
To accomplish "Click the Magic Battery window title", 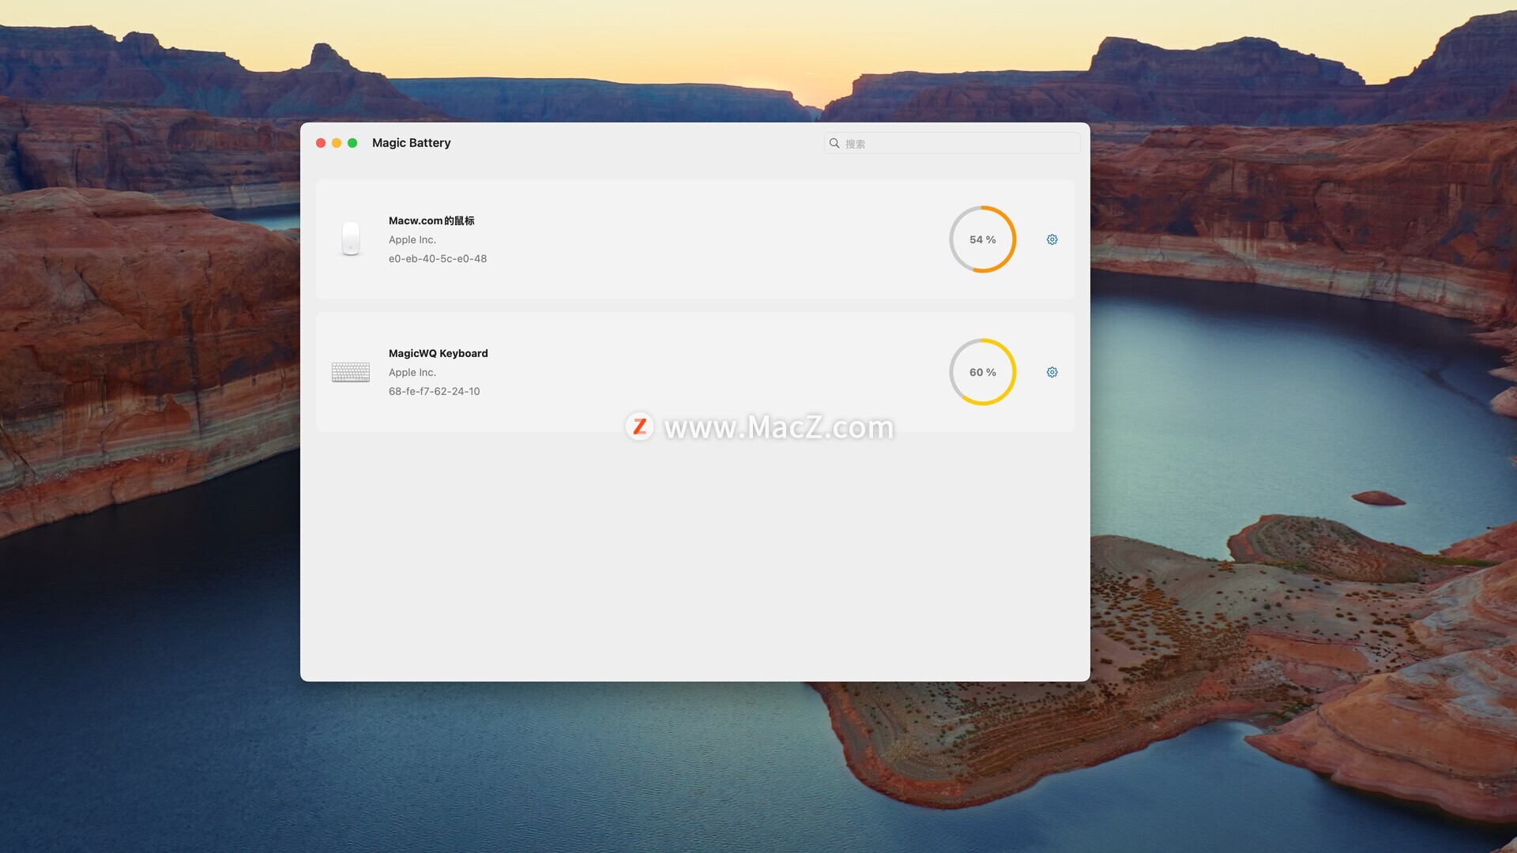I will (x=411, y=143).
